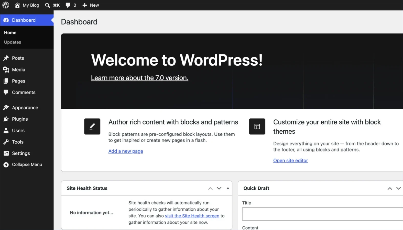Open Appearance menu label
The image size is (403, 230).
pos(25,108)
